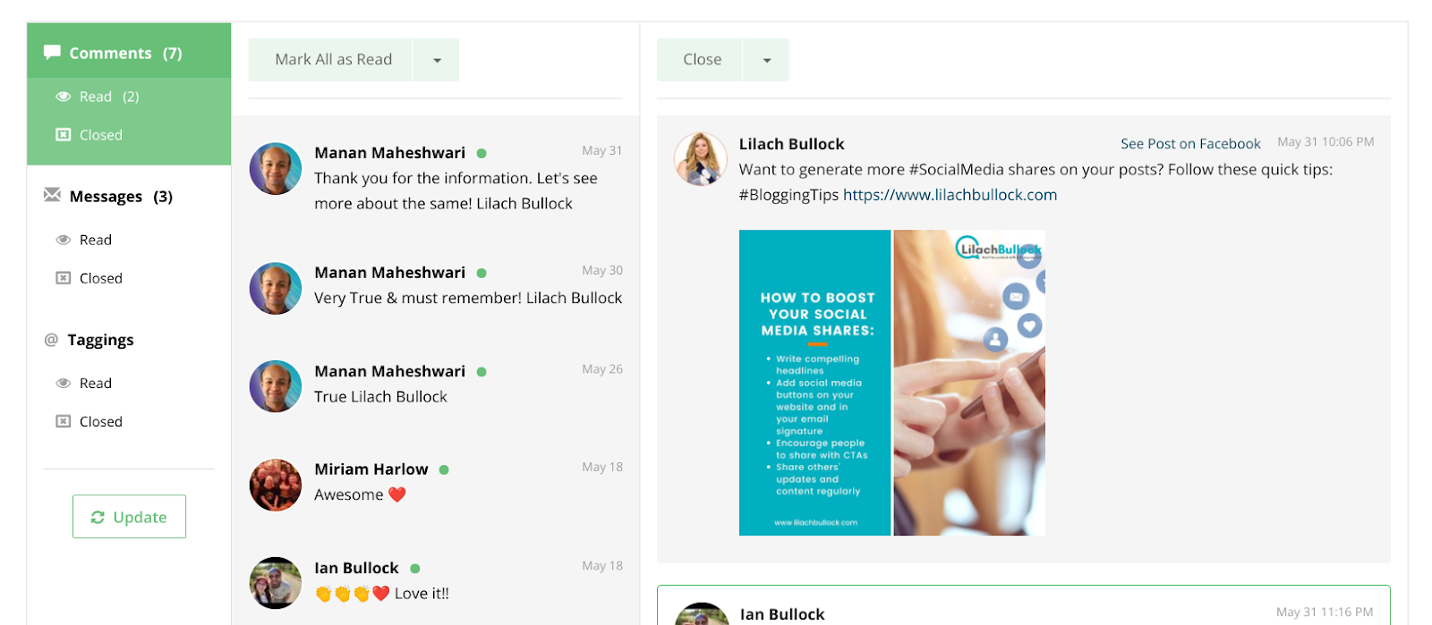Toggle the Read eye icon under Messages
Screen dimensions: 1432x625
tap(64, 240)
